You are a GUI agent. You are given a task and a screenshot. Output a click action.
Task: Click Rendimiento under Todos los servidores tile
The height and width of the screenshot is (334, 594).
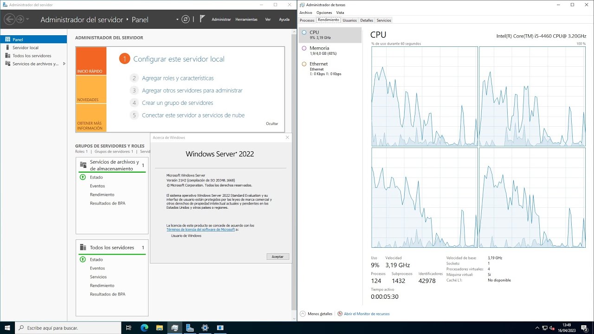click(x=102, y=285)
